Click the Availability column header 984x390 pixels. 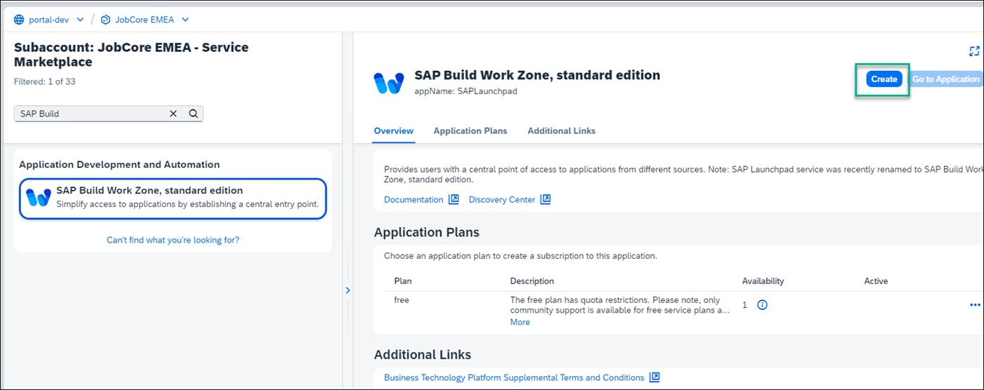763,281
